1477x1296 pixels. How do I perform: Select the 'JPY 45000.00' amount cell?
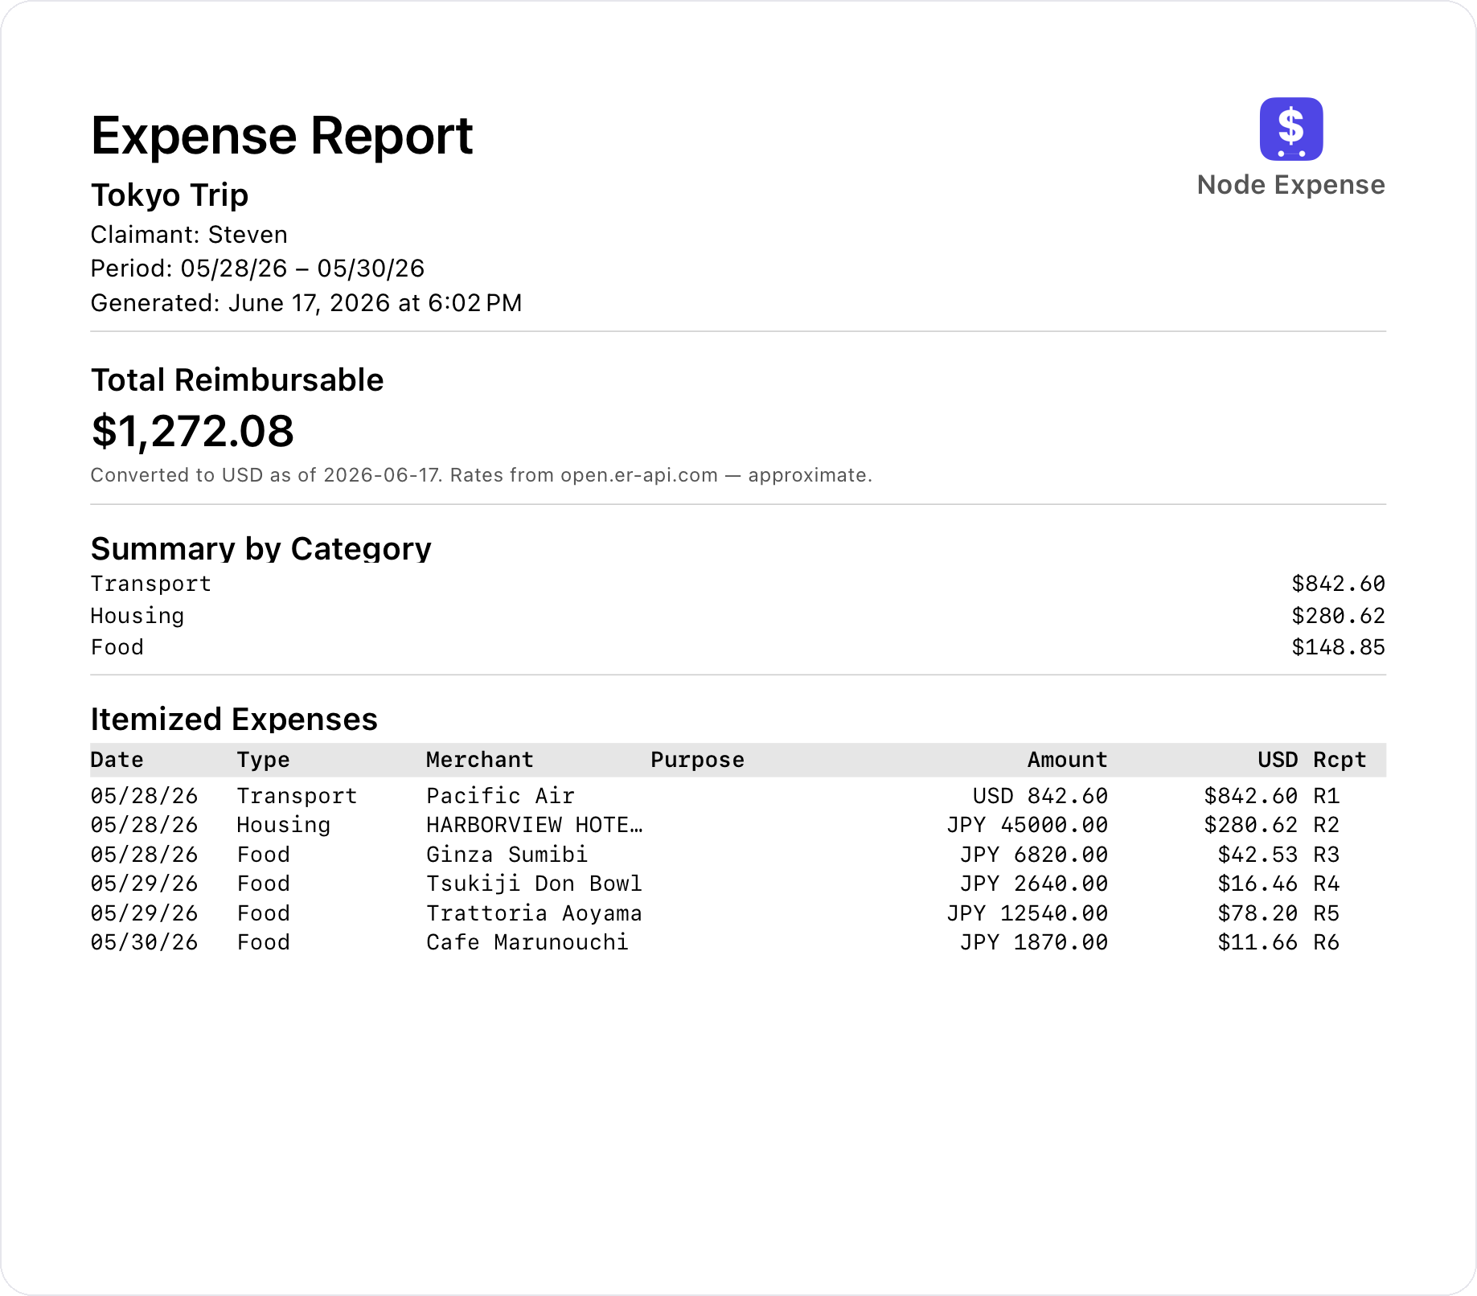[x=1027, y=826]
